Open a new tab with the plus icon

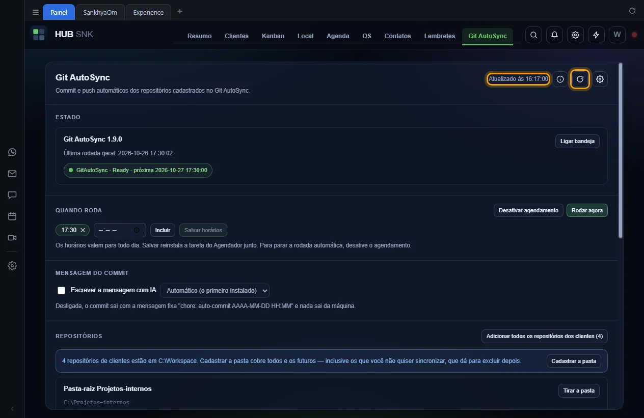tap(179, 12)
